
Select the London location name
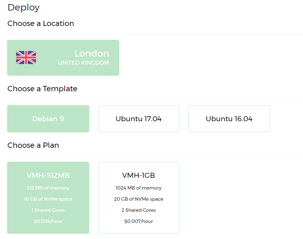tap(92, 53)
